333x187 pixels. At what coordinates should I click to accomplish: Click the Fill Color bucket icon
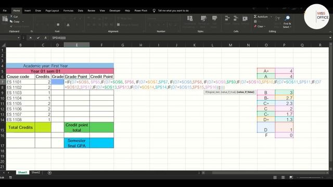tap(68, 25)
